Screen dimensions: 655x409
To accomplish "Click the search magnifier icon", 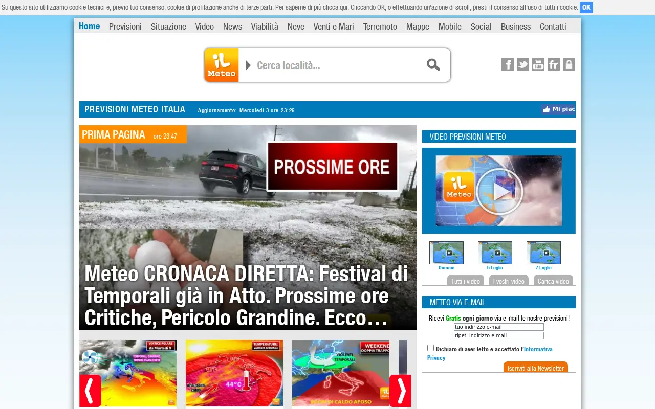I will coord(433,65).
